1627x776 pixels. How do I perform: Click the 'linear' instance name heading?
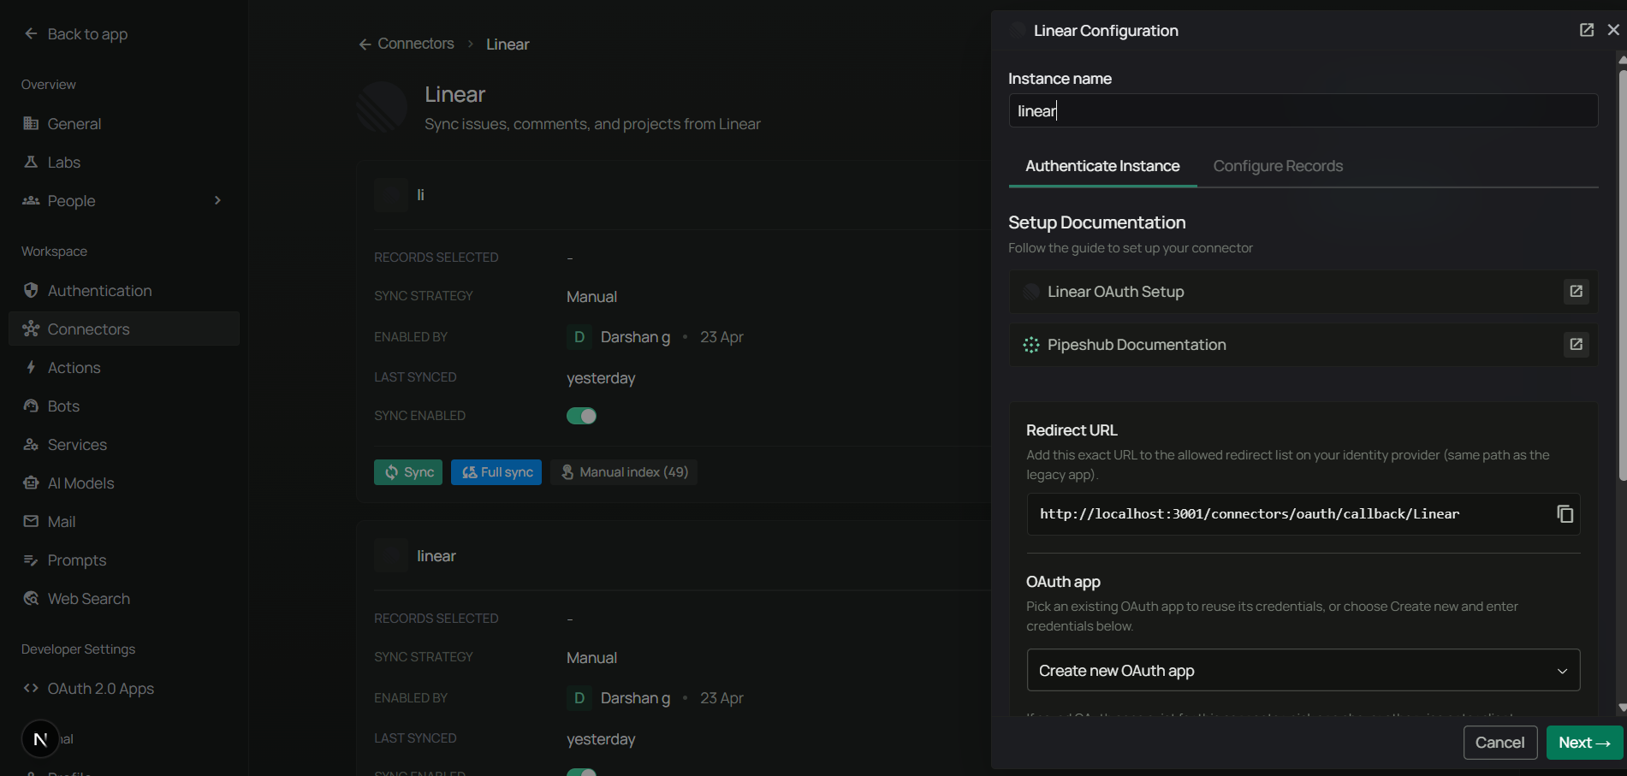[436, 556]
